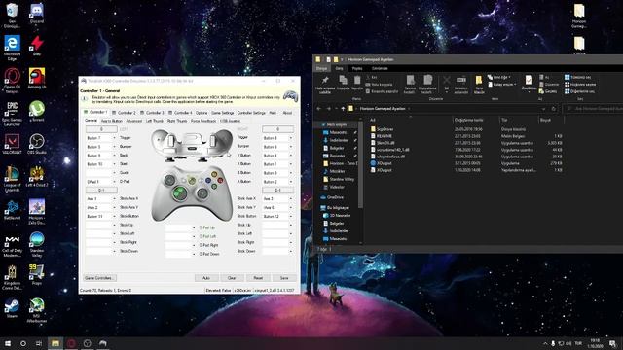This screenshot has width=623, height=350.
Task: Click the Auto button
Action: 205,278
